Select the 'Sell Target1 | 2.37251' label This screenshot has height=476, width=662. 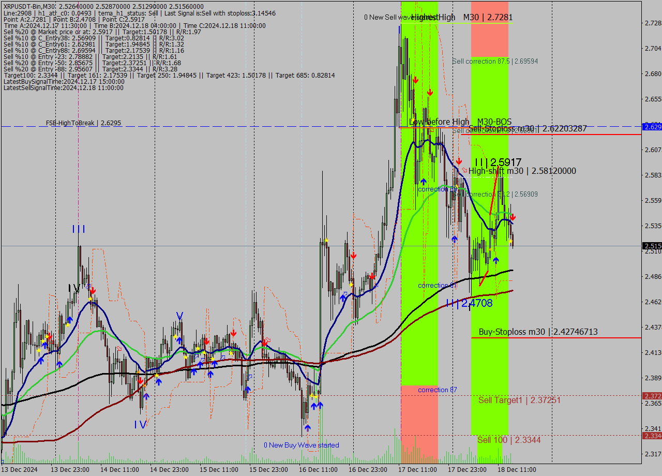[x=519, y=400]
